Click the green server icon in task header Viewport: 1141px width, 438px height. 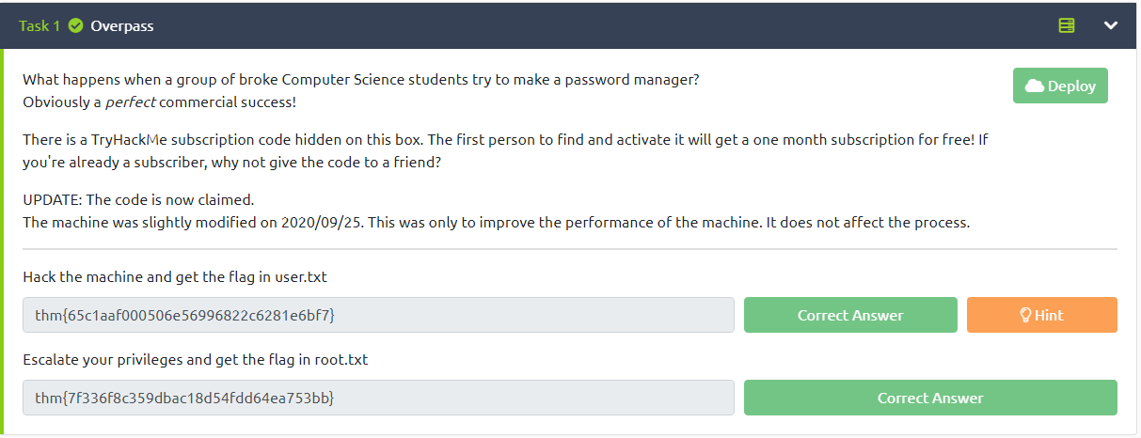pos(1067,26)
